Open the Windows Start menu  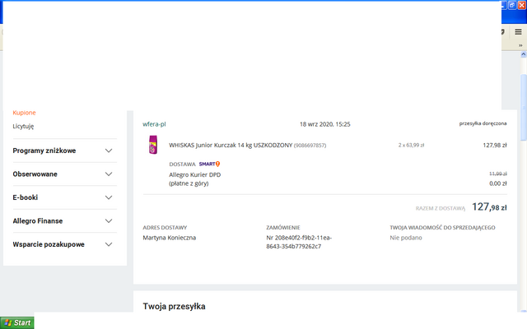17,322
